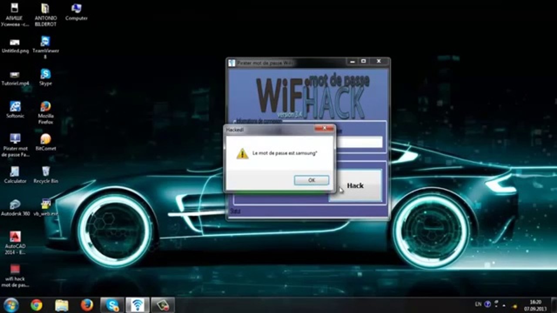Click OK in the Hacked! dialog
557x313 pixels.
point(312,180)
